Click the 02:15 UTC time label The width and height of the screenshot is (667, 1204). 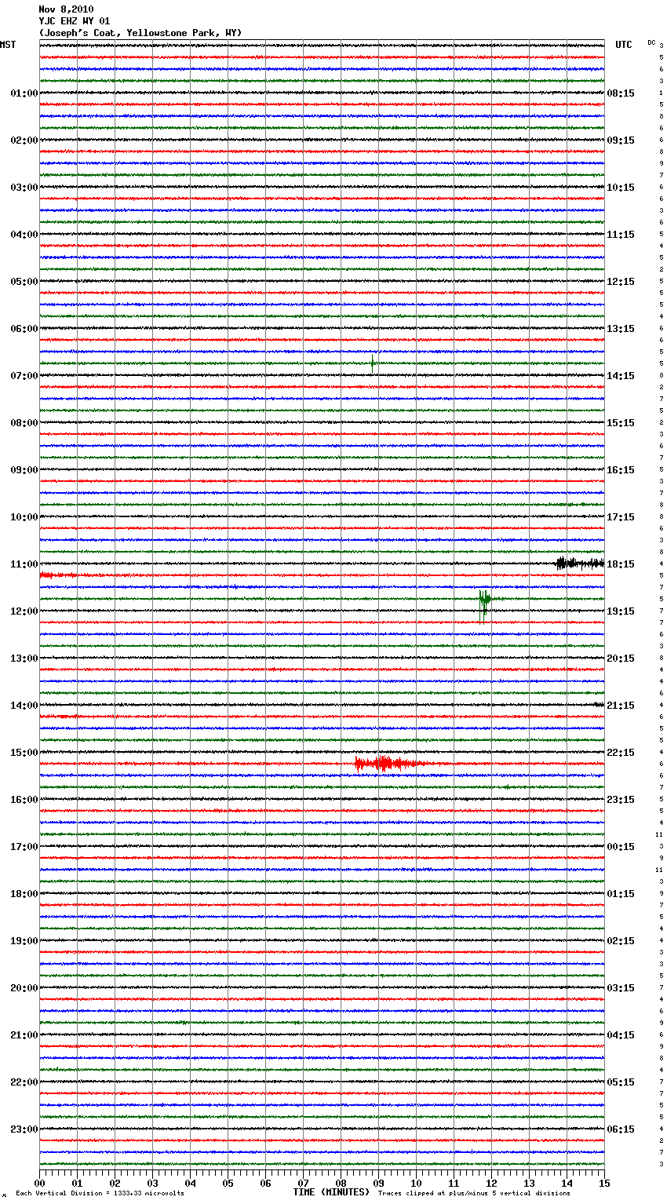[x=621, y=941]
